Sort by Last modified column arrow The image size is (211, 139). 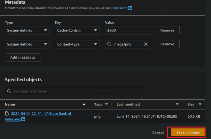pyautogui.click(x=177, y=104)
